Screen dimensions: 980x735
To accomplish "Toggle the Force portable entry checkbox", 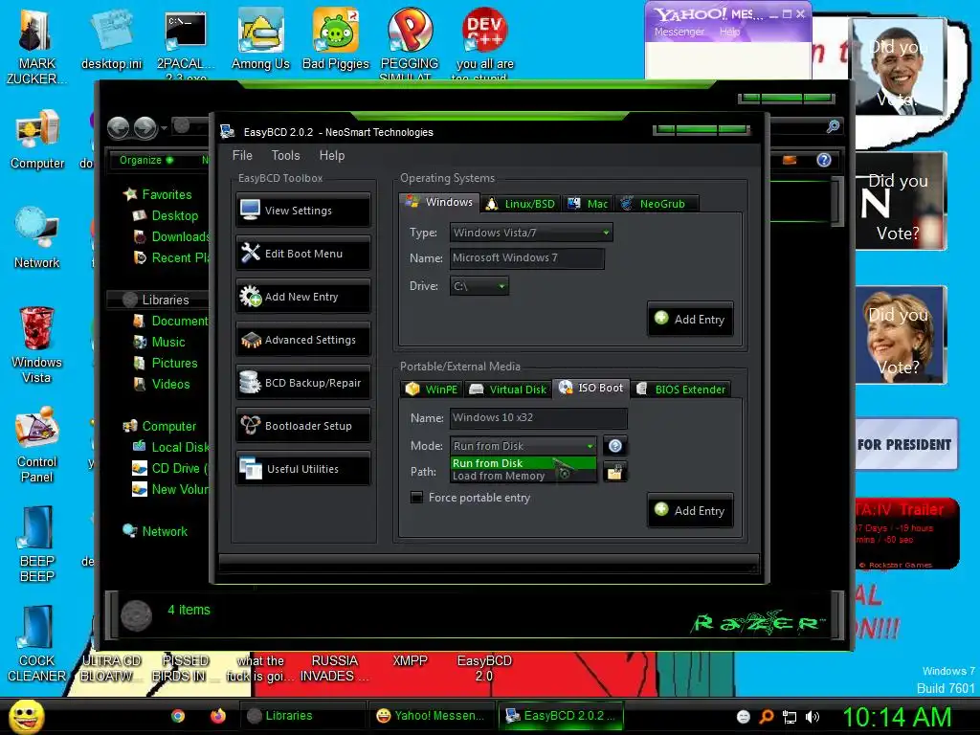I will click(416, 498).
